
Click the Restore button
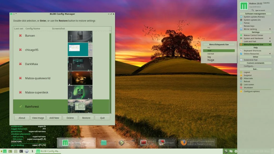[86, 118]
